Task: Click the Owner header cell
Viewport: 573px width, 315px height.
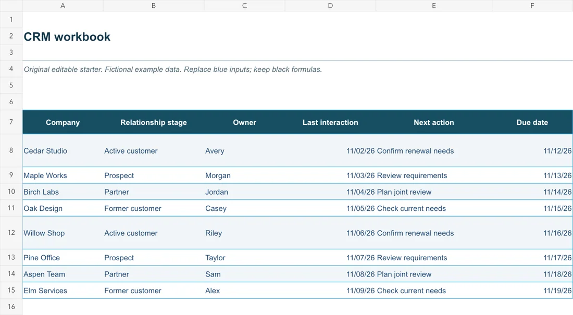Action: [244, 122]
